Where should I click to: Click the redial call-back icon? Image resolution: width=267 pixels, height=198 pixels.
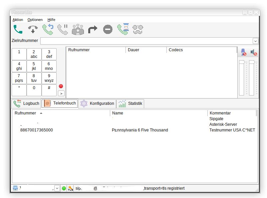pos(48,29)
